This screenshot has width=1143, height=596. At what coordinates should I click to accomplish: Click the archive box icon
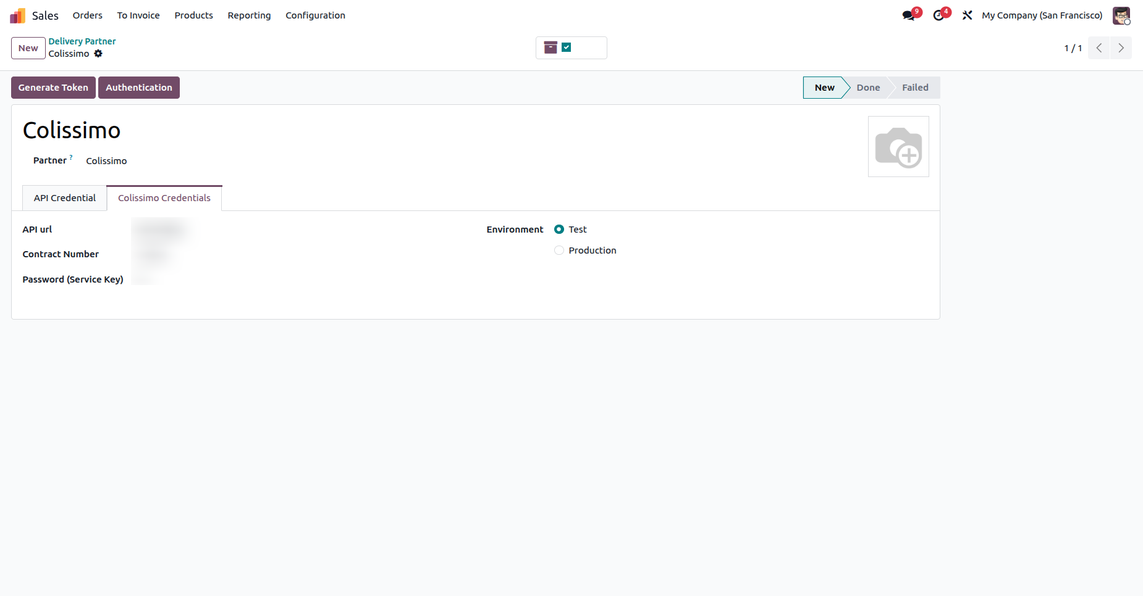click(x=550, y=48)
